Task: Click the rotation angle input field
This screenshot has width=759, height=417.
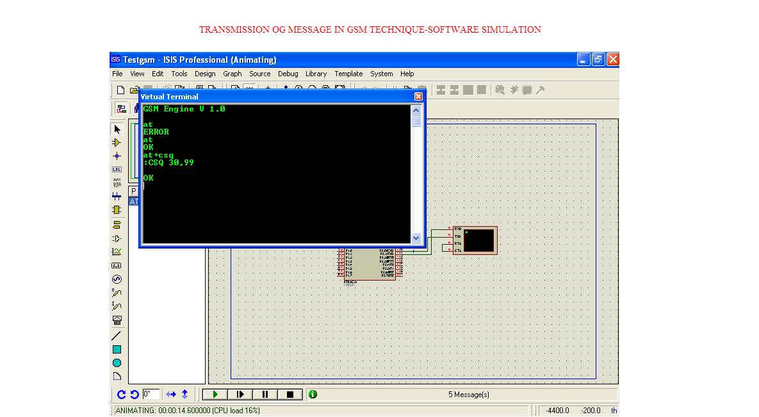Action: click(151, 394)
